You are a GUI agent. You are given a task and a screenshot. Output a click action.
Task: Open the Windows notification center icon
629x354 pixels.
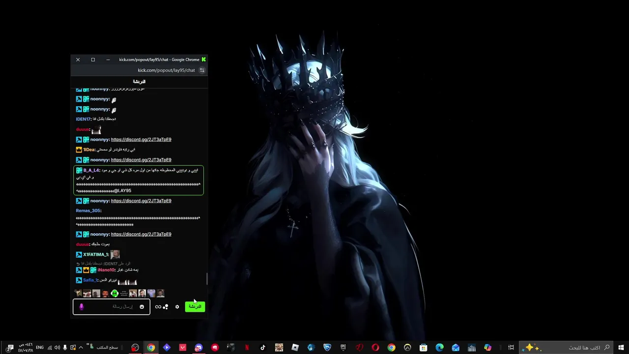coord(10,348)
